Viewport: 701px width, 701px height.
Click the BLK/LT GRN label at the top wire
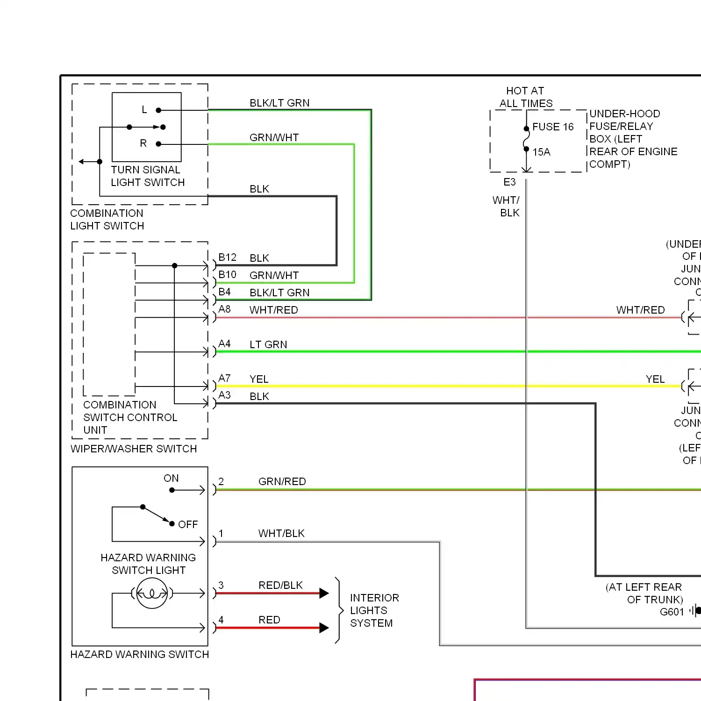pos(279,103)
